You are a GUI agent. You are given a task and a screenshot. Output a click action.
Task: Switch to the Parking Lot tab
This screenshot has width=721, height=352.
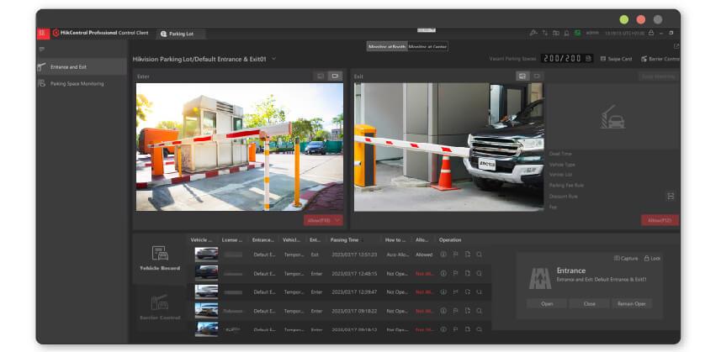tap(180, 34)
